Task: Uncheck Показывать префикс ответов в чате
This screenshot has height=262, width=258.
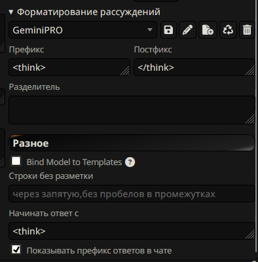Action: click(x=16, y=250)
